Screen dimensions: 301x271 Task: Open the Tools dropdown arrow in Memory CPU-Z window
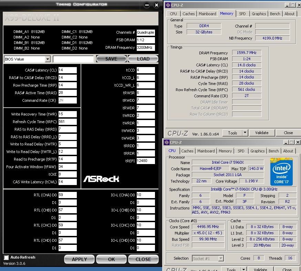coord(245,133)
